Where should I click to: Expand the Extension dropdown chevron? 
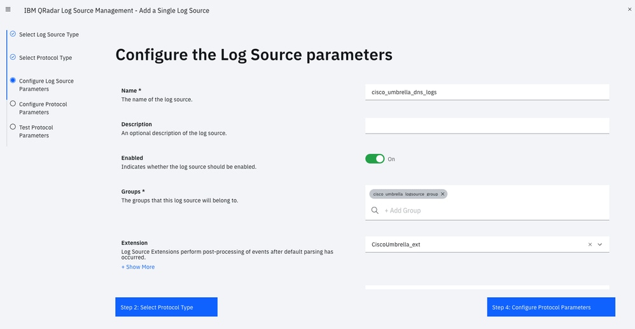pos(600,244)
